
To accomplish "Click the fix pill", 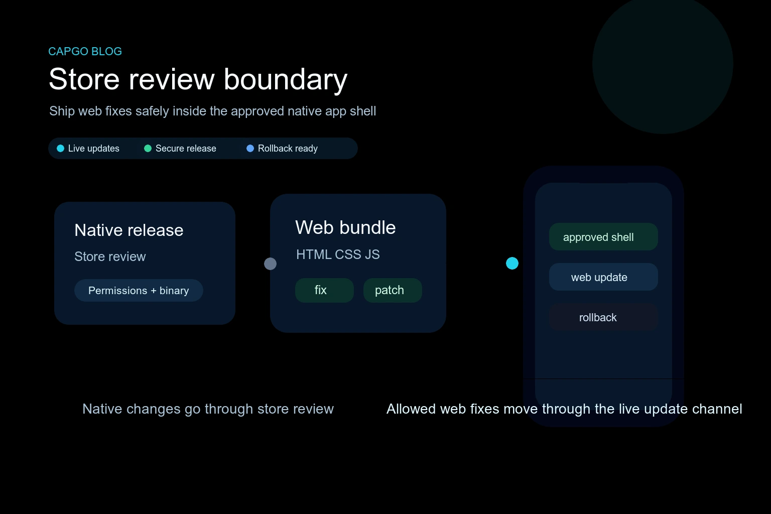I will point(324,290).
